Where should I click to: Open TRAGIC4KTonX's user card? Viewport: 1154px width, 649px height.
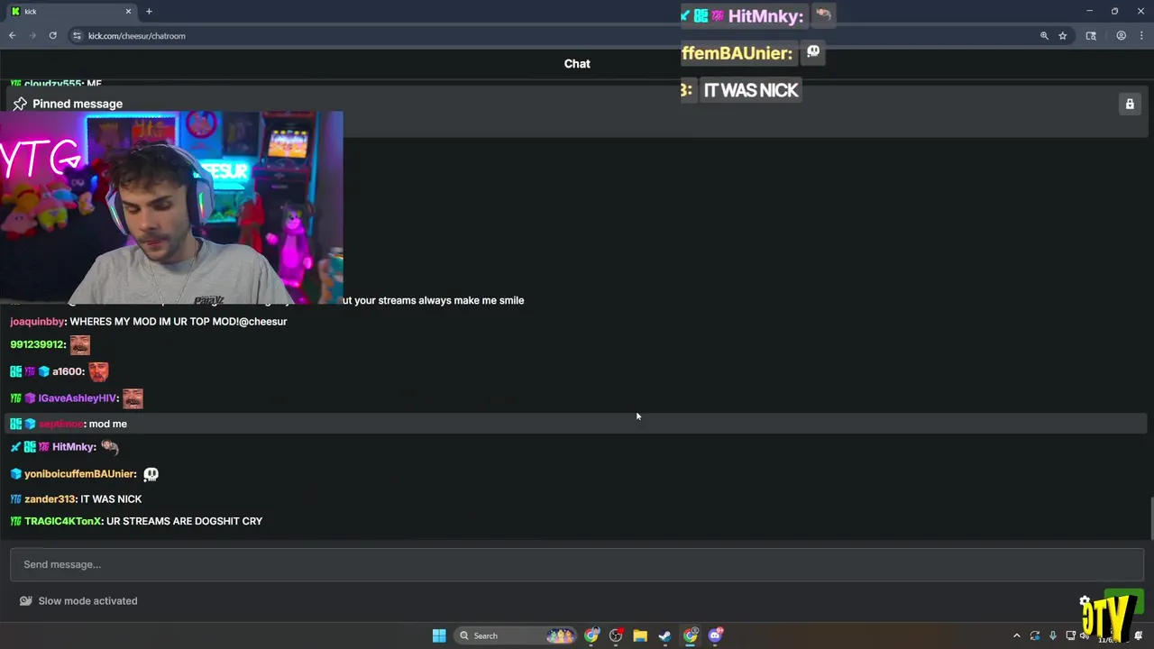(63, 521)
